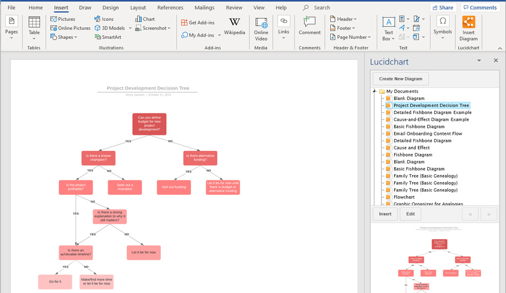Open the References tab
This screenshot has height=293, width=506.
click(x=170, y=7)
